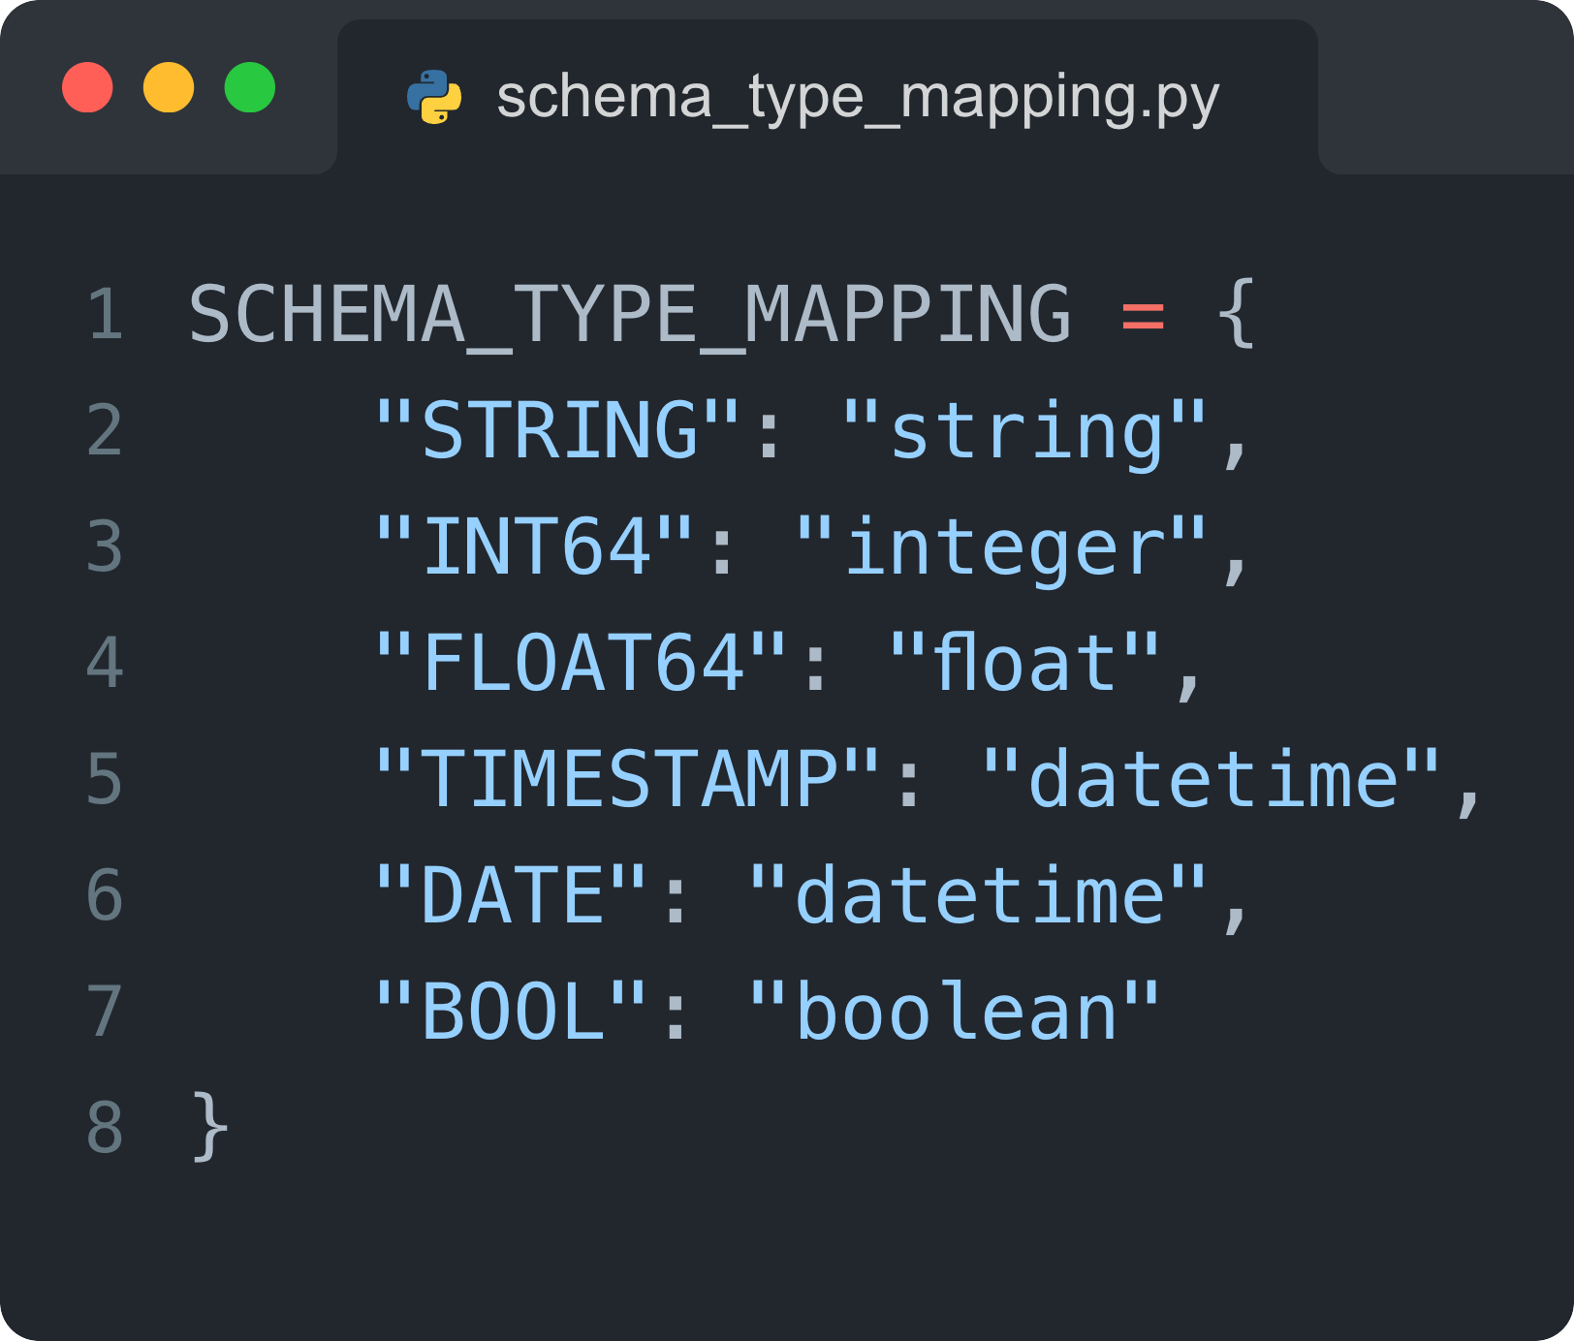Maximize the window with the green button
This screenshot has height=1341, width=1574.
(x=250, y=87)
